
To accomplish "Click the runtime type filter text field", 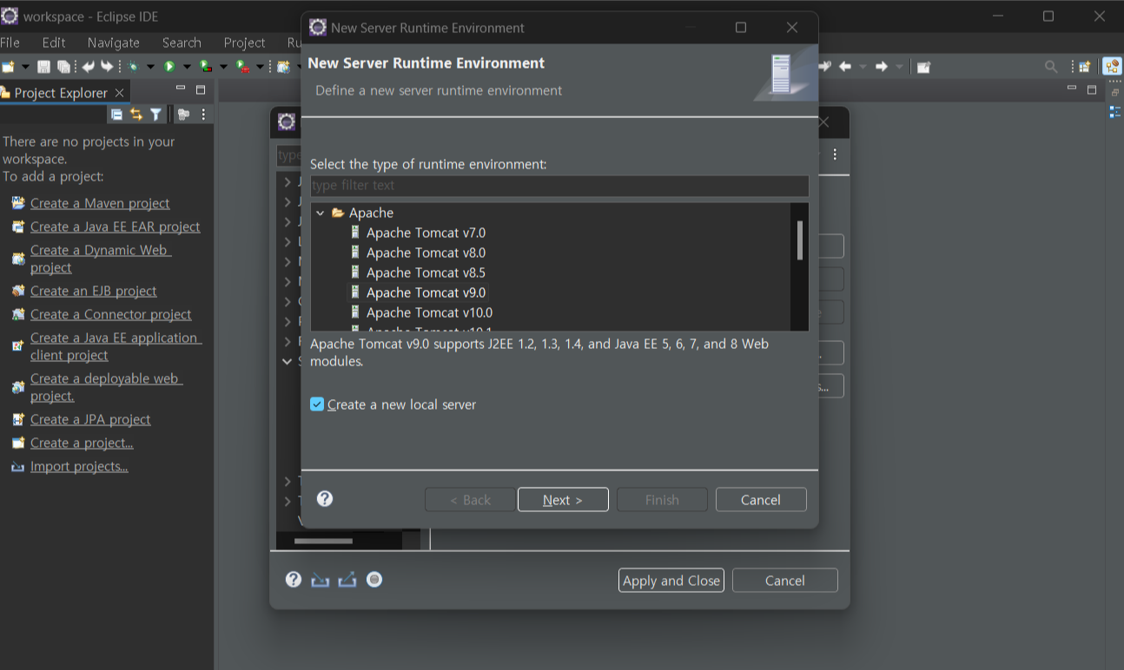I will tap(559, 186).
